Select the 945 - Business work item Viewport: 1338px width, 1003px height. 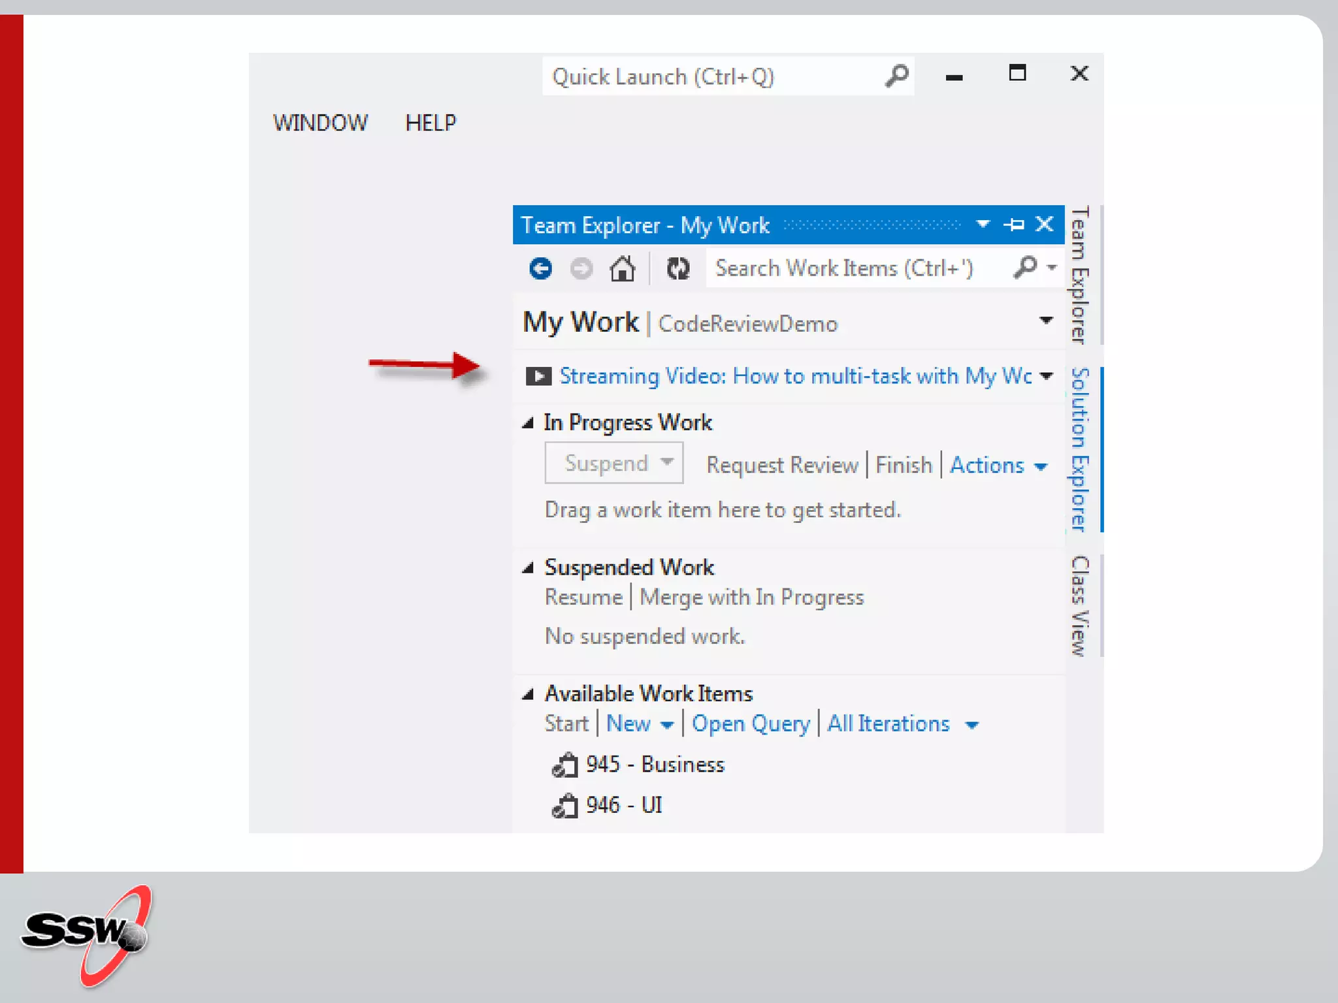coord(655,765)
